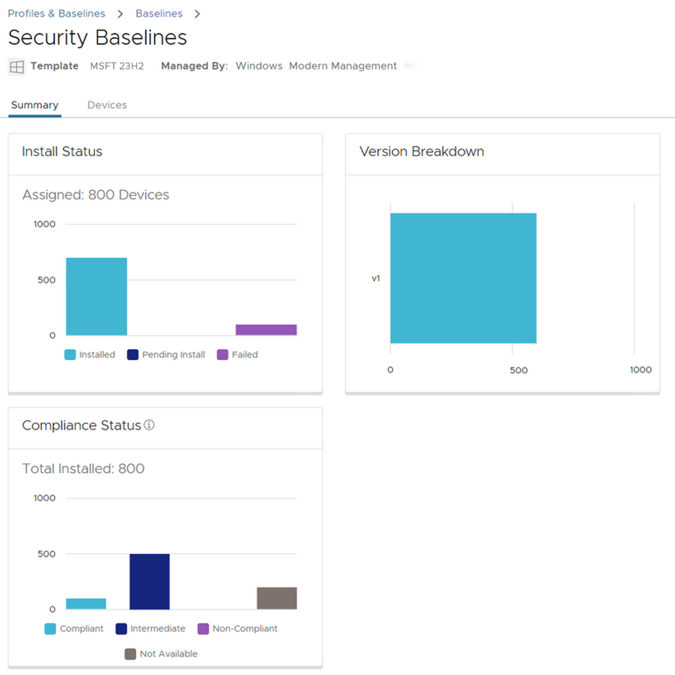Select the Not Available legend swatch
The image size is (675, 675).
pos(129,653)
